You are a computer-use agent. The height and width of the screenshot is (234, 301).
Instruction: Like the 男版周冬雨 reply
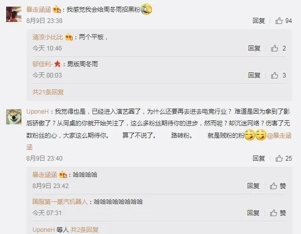[x=278, y=75]
